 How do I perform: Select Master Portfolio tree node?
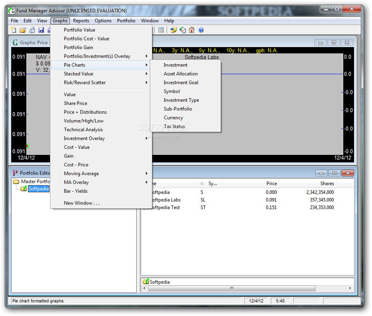pyautogui.click(x=35, y=182)
